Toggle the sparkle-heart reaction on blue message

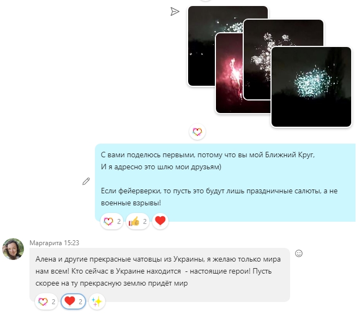[x=112, y=221]
